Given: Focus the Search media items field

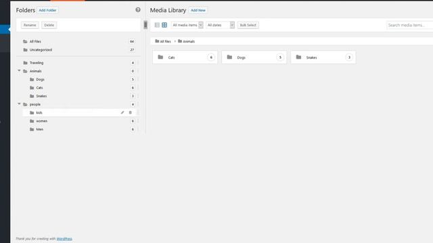Looking at the screenshot, I should coord(409,25).
